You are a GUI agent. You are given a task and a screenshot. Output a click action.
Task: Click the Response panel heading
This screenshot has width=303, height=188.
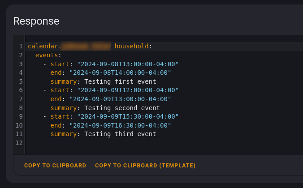click(x=36, y=21)
